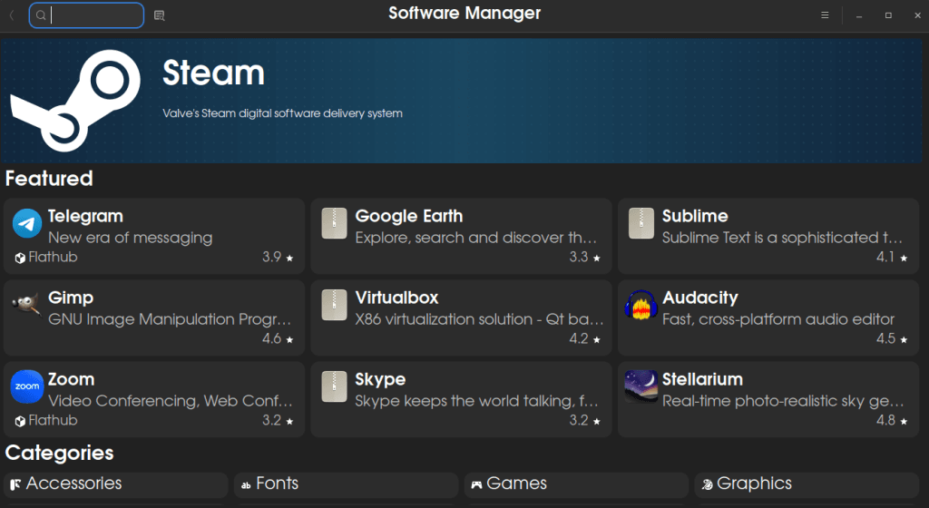Select the Sublime app tile
Screen dimensions: 929x508
(768, 236)
